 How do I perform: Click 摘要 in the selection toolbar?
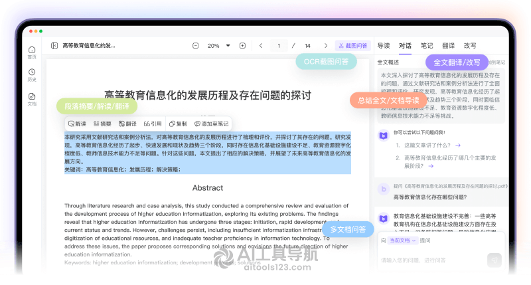(x=102, y=124)
